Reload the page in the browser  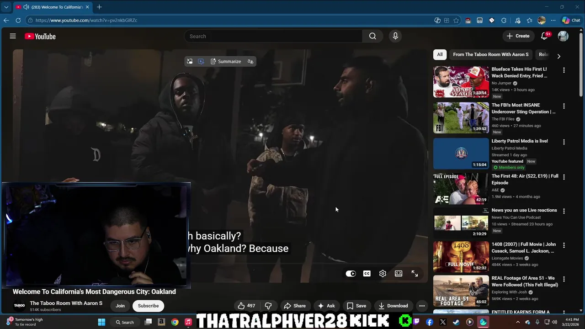(18, 20)
